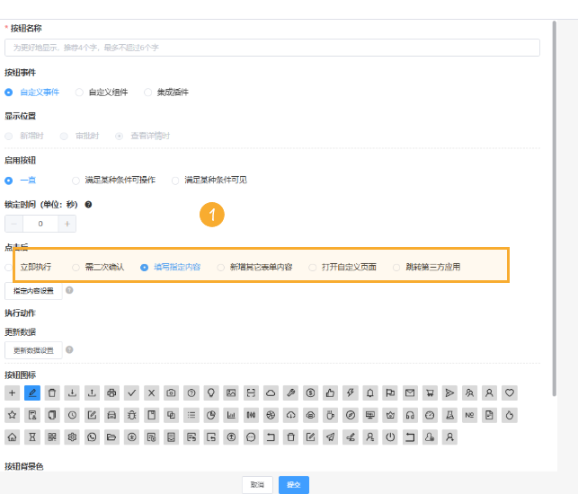Screen dimensions: 578x494
Task: Pick the wrench tool icon
Action: tap(291, 393)
